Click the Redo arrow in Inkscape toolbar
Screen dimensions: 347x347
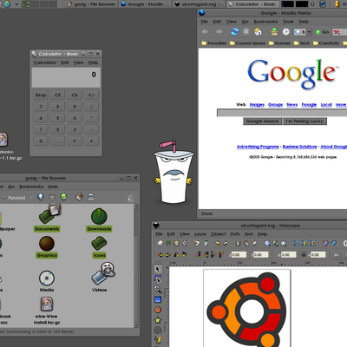[226, 243]
